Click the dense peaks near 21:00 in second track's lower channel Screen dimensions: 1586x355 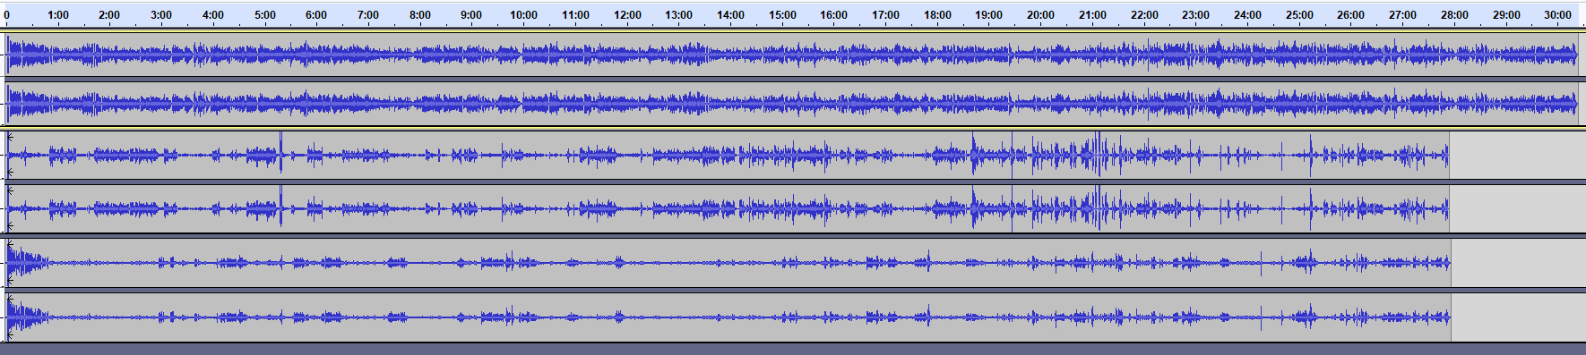tap(1095, 208)
